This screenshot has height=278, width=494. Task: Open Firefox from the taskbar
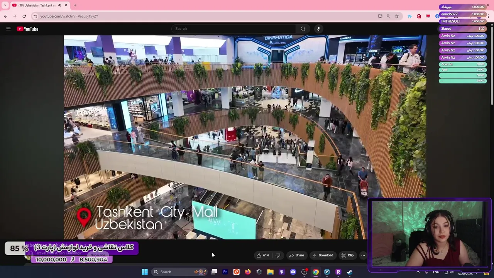(x=248, y=272)
